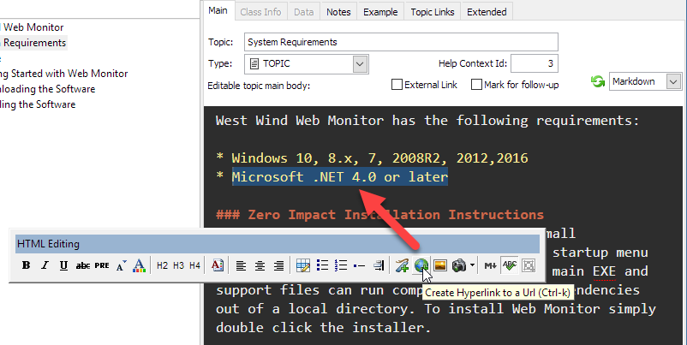This screenshot has height=345, width=687.
Task: Switch to the Notes tab
Action: [338, 12]
